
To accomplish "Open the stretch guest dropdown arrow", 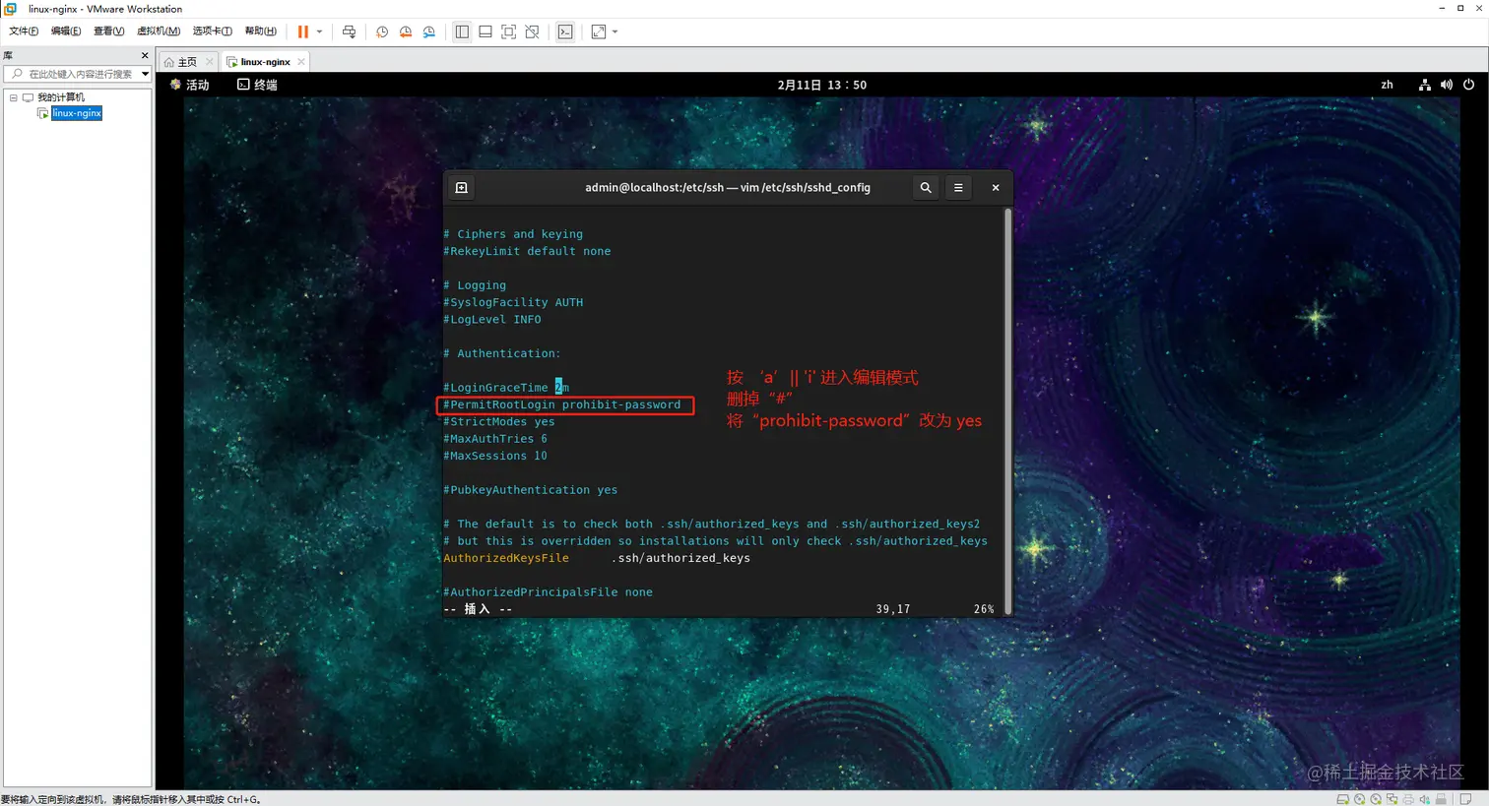I will click(615, 31).
